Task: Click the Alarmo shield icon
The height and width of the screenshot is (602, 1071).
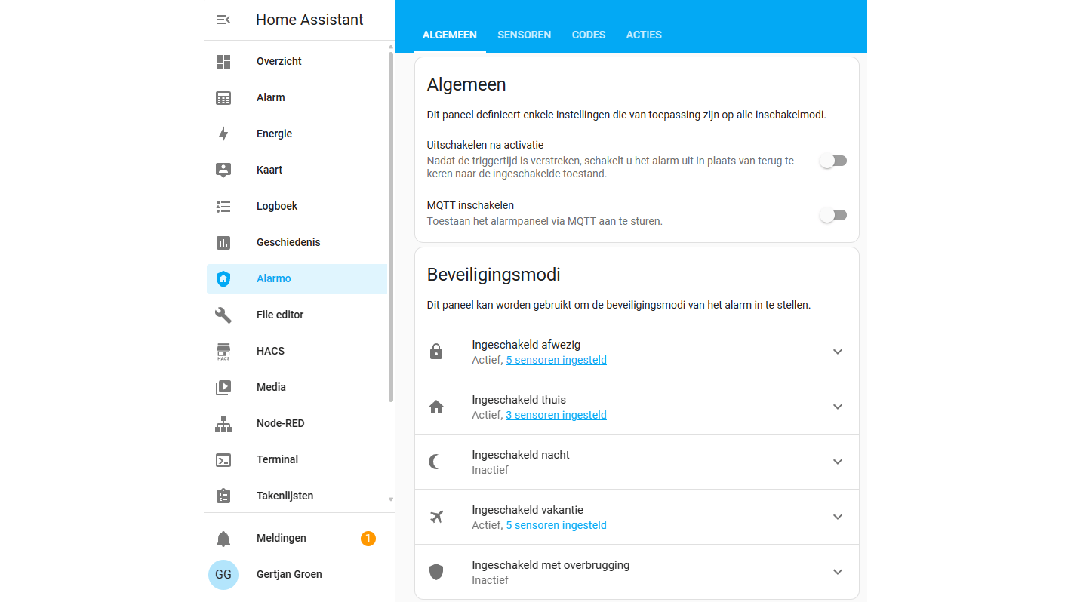Action: tap(223, 278)
